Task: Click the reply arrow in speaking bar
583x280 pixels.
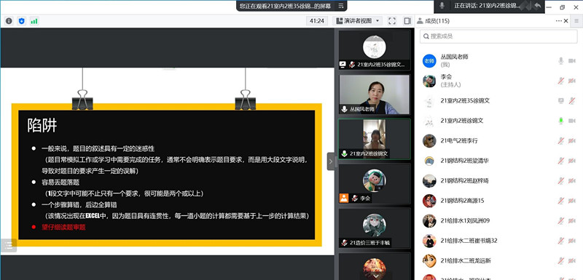Action: (x=538, y=6)
